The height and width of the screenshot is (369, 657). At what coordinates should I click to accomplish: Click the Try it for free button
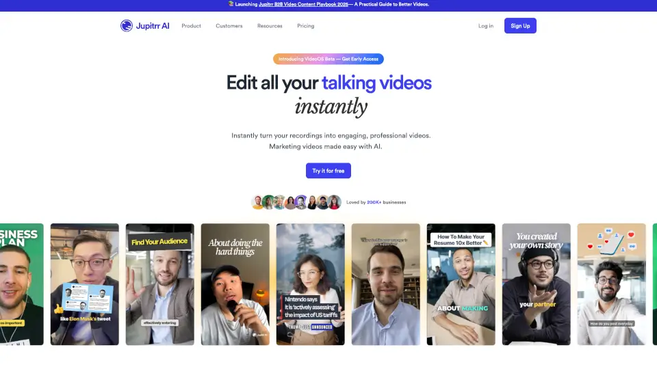[328, 171]
